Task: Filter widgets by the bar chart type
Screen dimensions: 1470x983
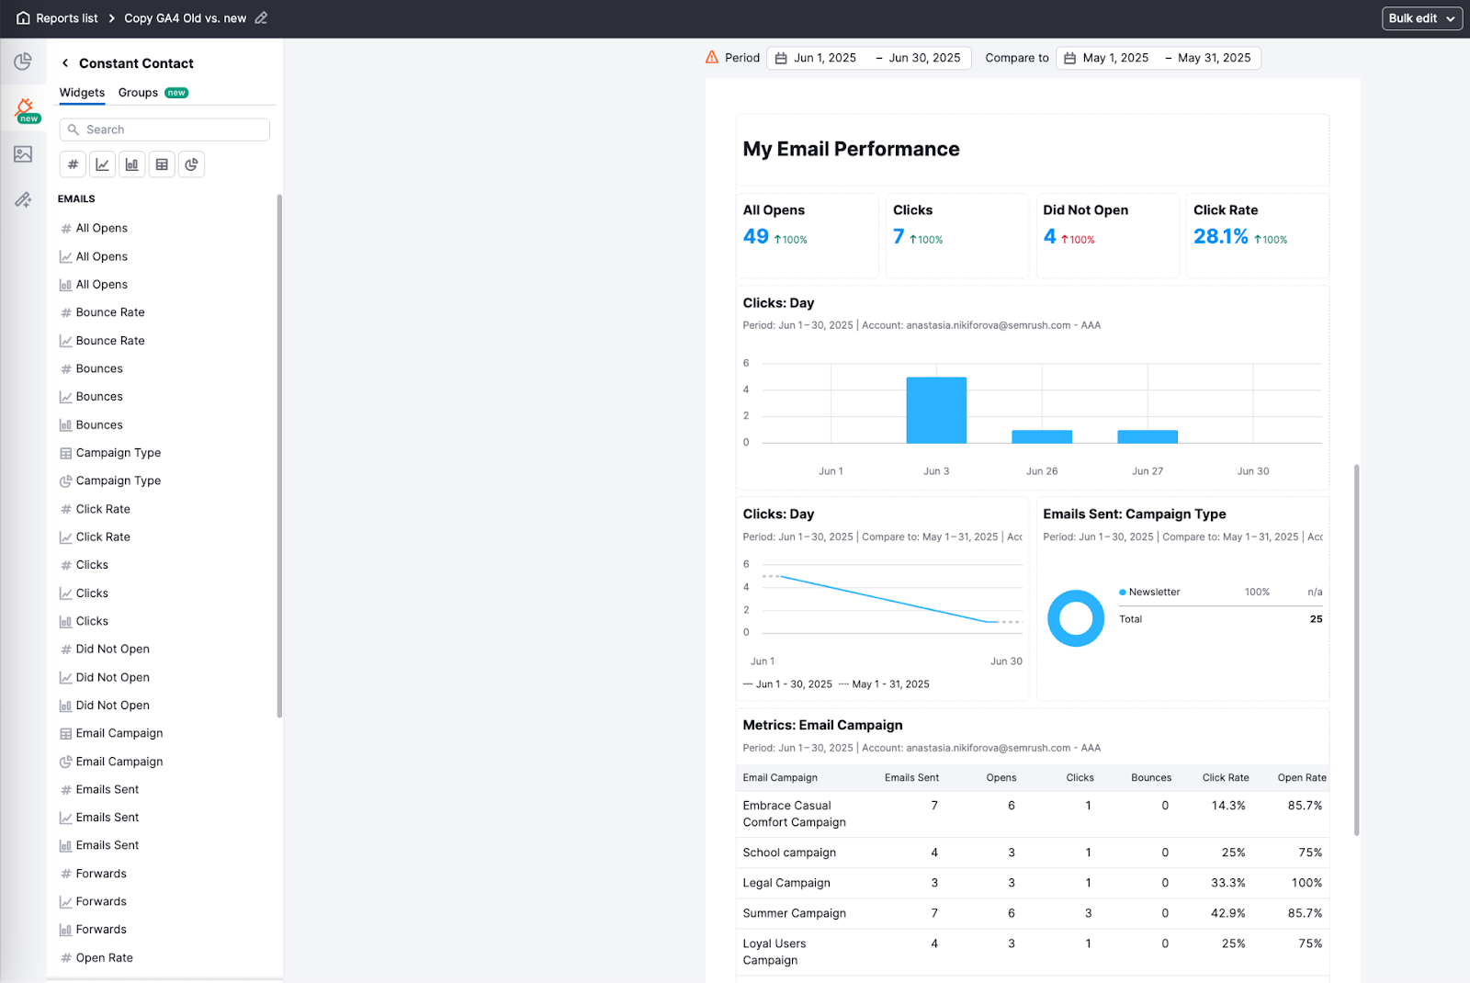Action: click(x=131, y=164)
